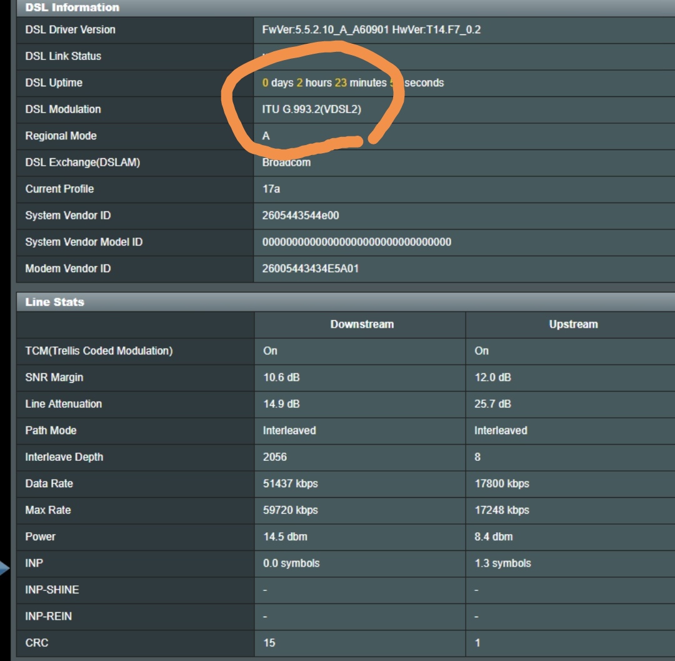The height and width of the screenshot is (661, 675).
Task: Click the Line Stats section header
Action: [54, 302]
